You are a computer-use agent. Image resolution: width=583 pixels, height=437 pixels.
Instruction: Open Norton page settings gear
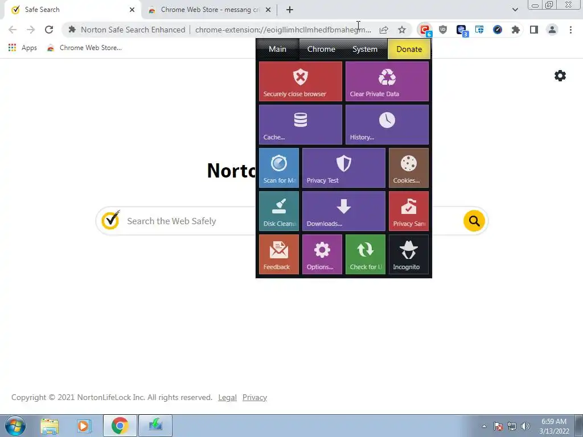click(x=560, y=76)
